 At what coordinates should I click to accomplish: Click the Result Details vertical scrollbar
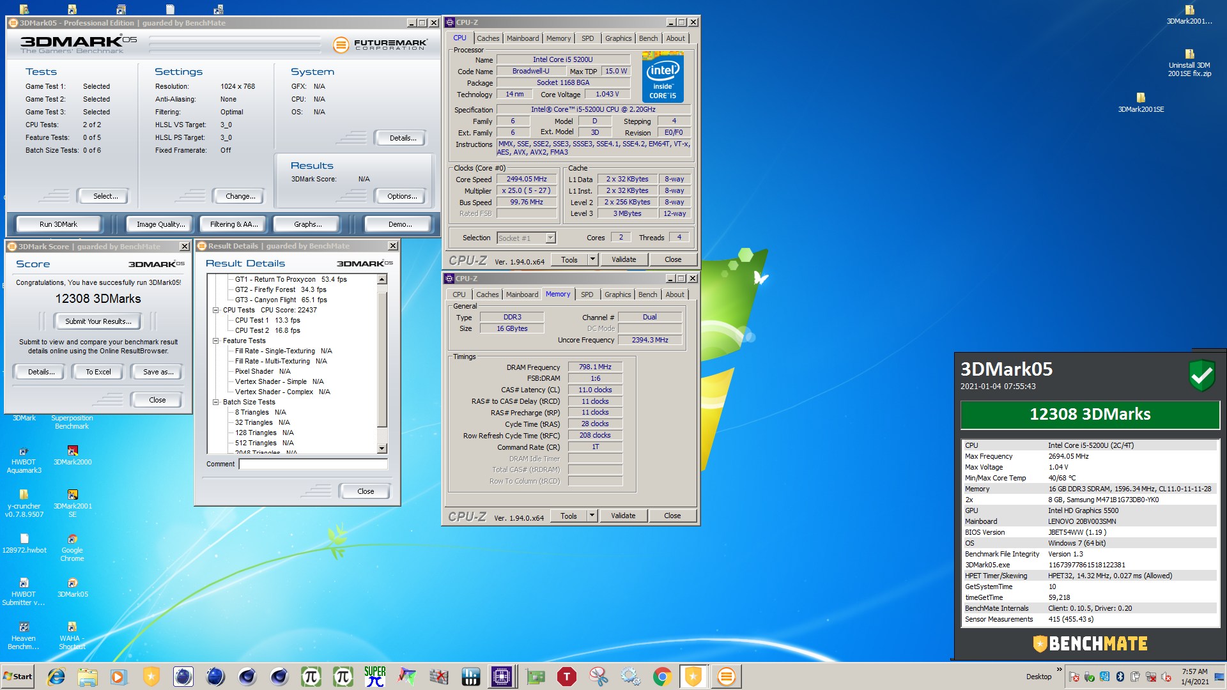pos(382,364)
